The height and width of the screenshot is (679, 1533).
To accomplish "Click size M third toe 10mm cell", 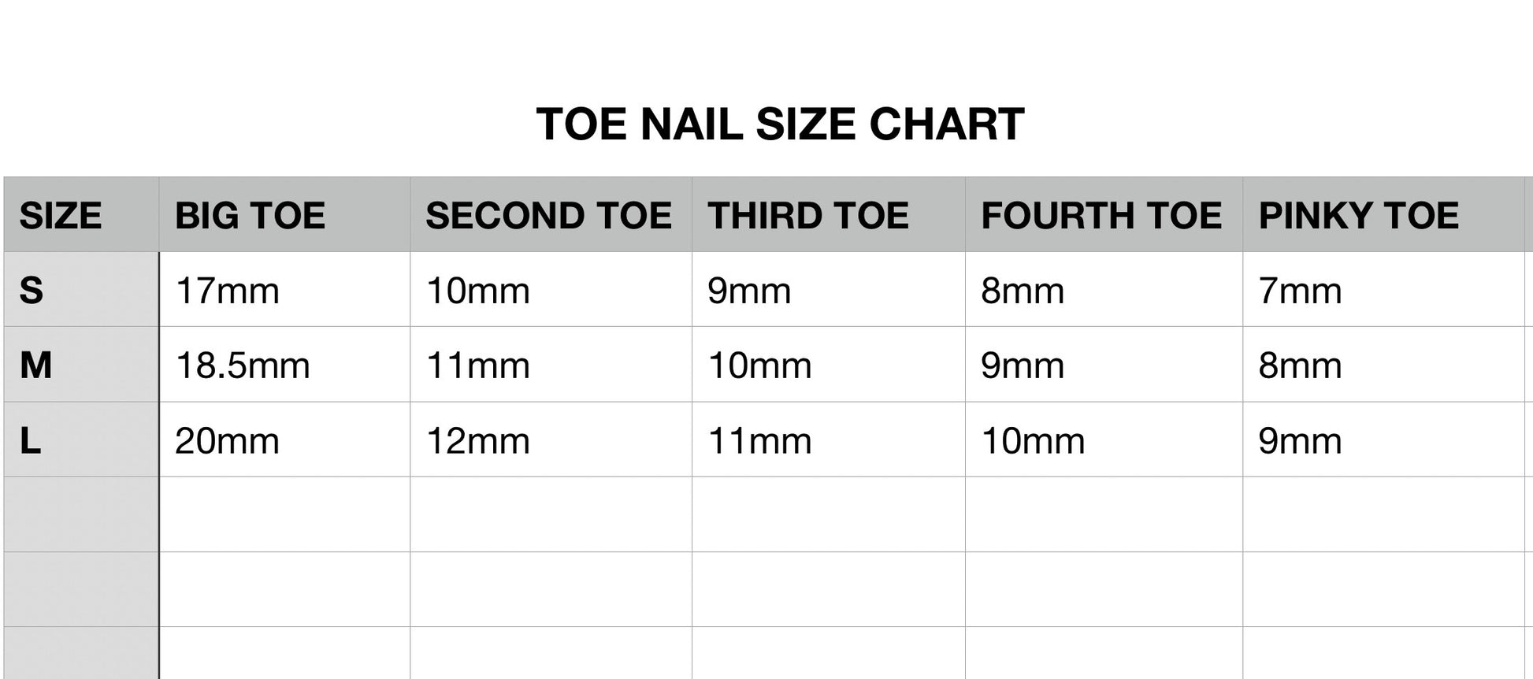I will 828,365.
